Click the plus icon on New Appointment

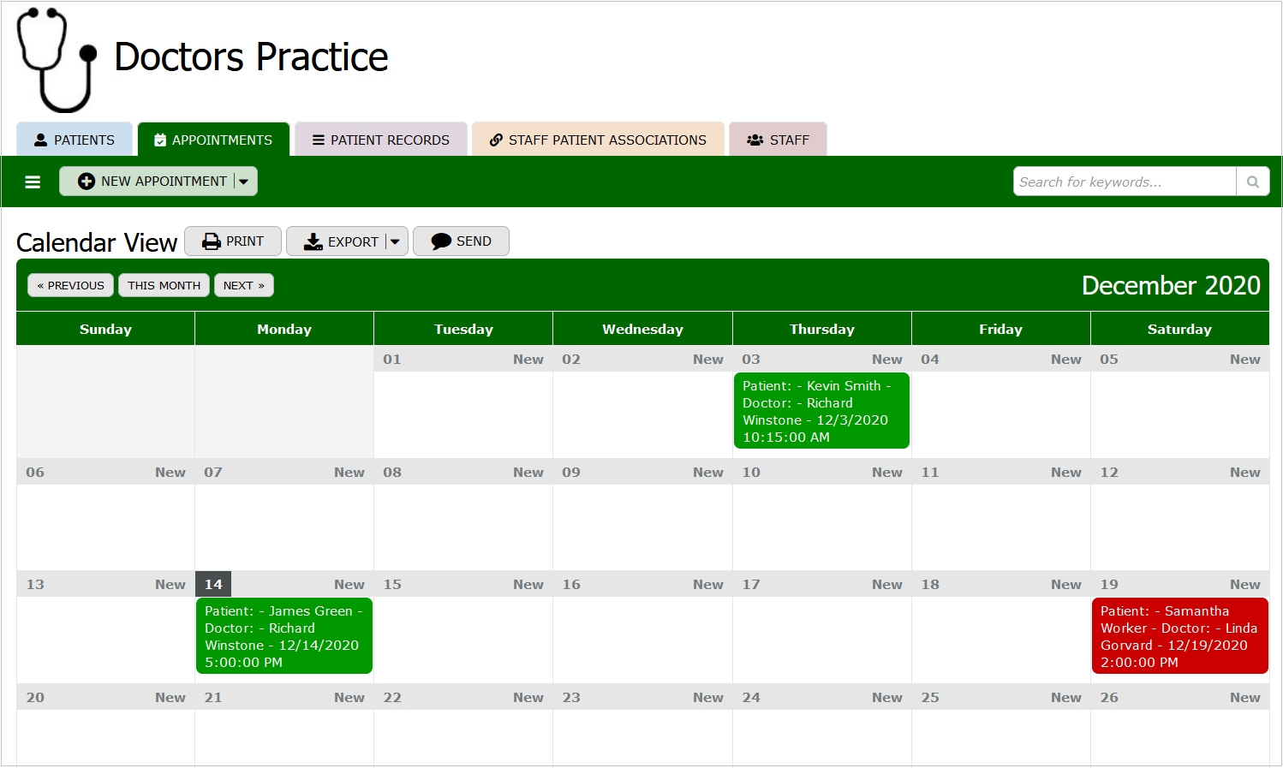click(87, 182)
